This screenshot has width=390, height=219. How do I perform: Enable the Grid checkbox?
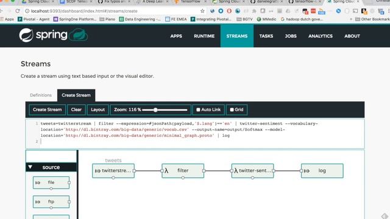coord(232,109)
